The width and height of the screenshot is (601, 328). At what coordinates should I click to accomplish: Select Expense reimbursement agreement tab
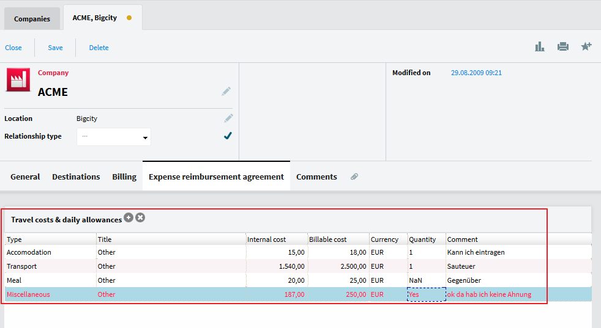pyautogui.click(x=216, y=177)
